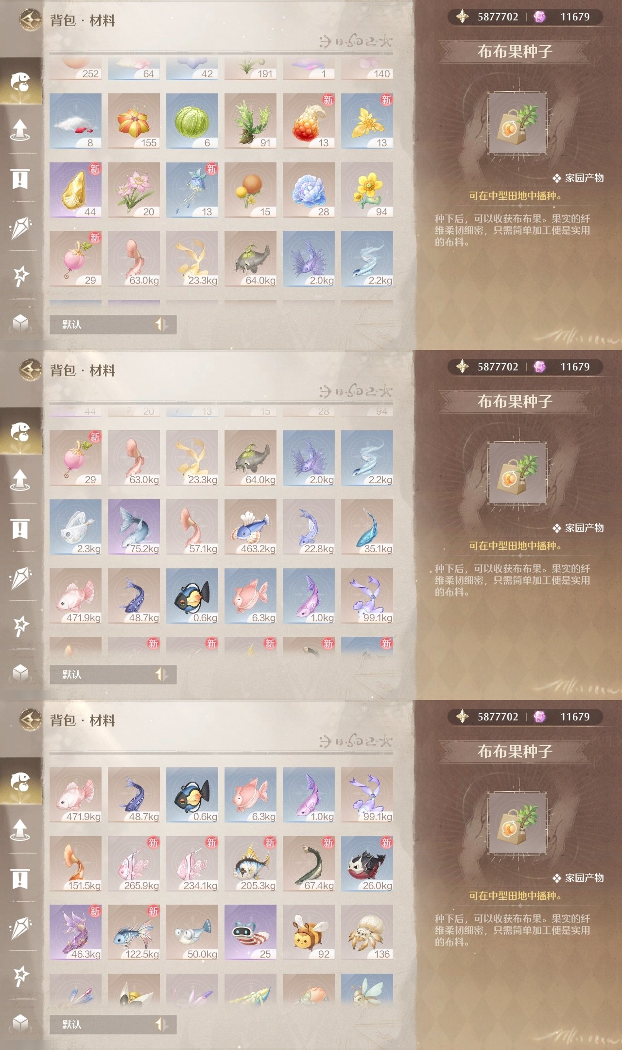Viewport: 622px width, 1050px height.
Task: Open the 默认 sort dropdown in the topmost panel
Action: pos(99,324)
